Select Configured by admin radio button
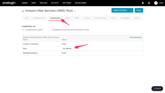This screenshot has width=165, height=93. [23, 30]
